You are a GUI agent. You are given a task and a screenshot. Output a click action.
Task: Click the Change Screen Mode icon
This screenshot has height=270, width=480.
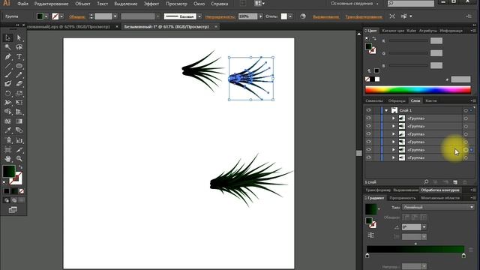point(13,210)
